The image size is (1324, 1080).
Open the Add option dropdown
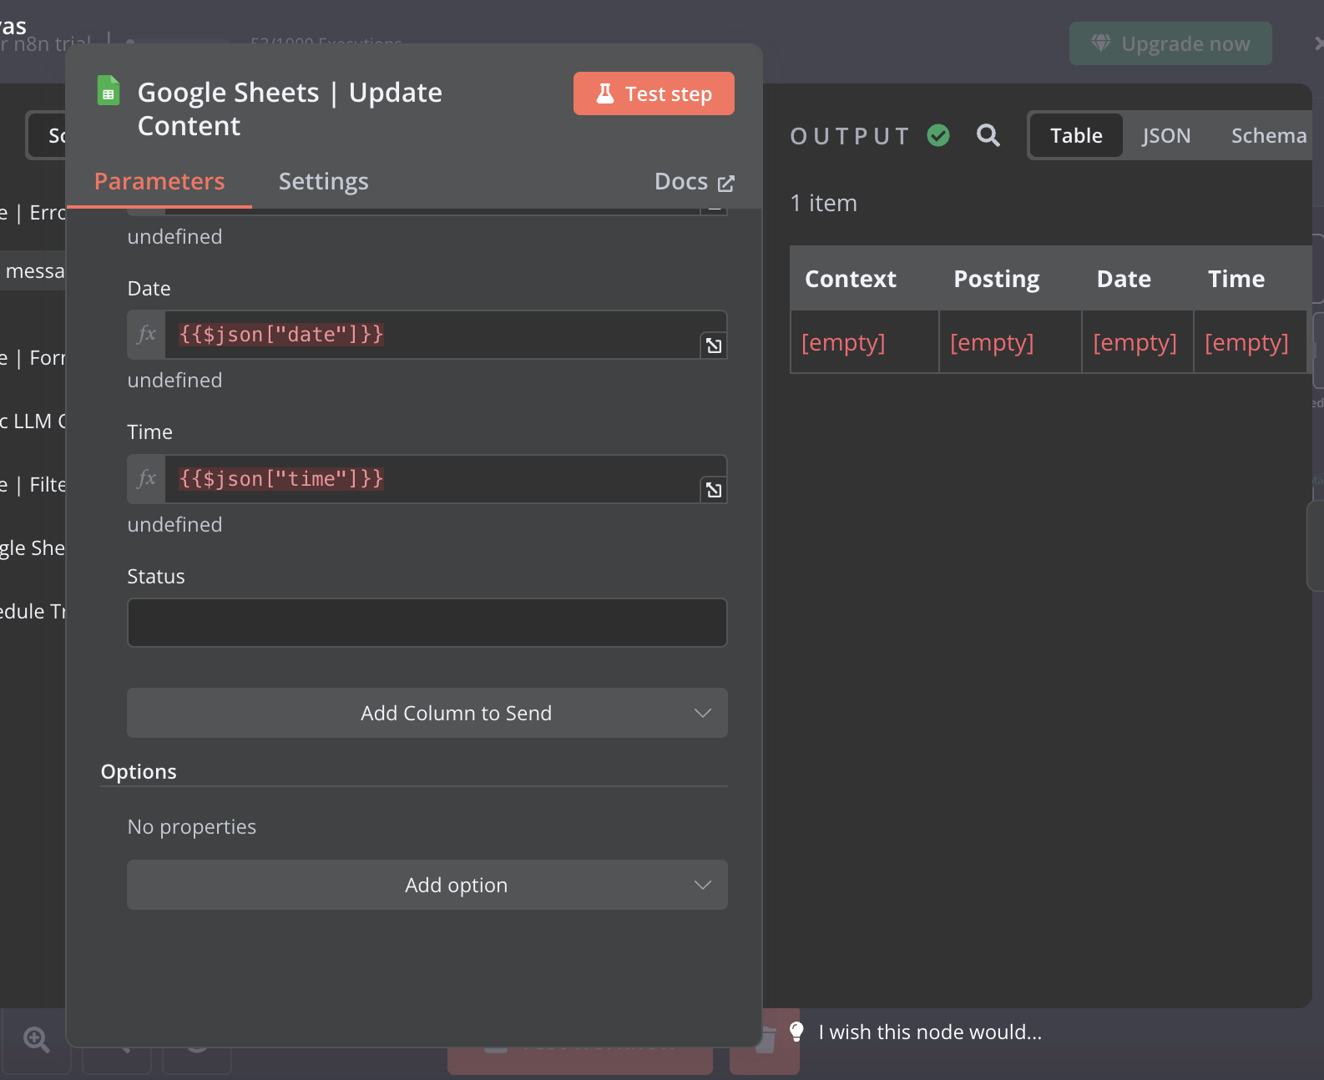pos(427,885)
